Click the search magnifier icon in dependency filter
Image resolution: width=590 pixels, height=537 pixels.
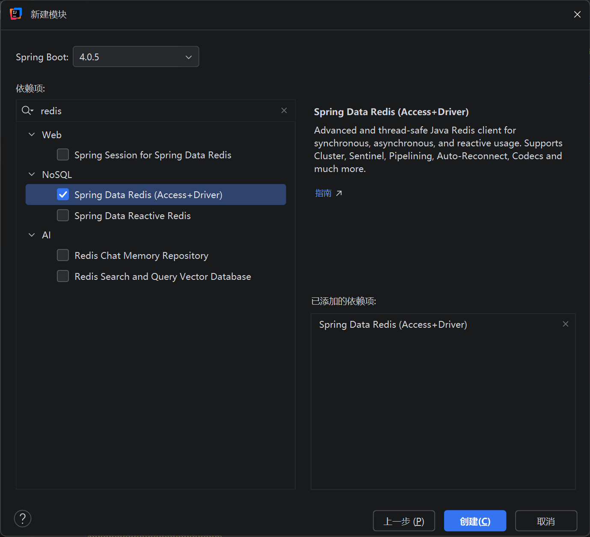click(27, 111)
